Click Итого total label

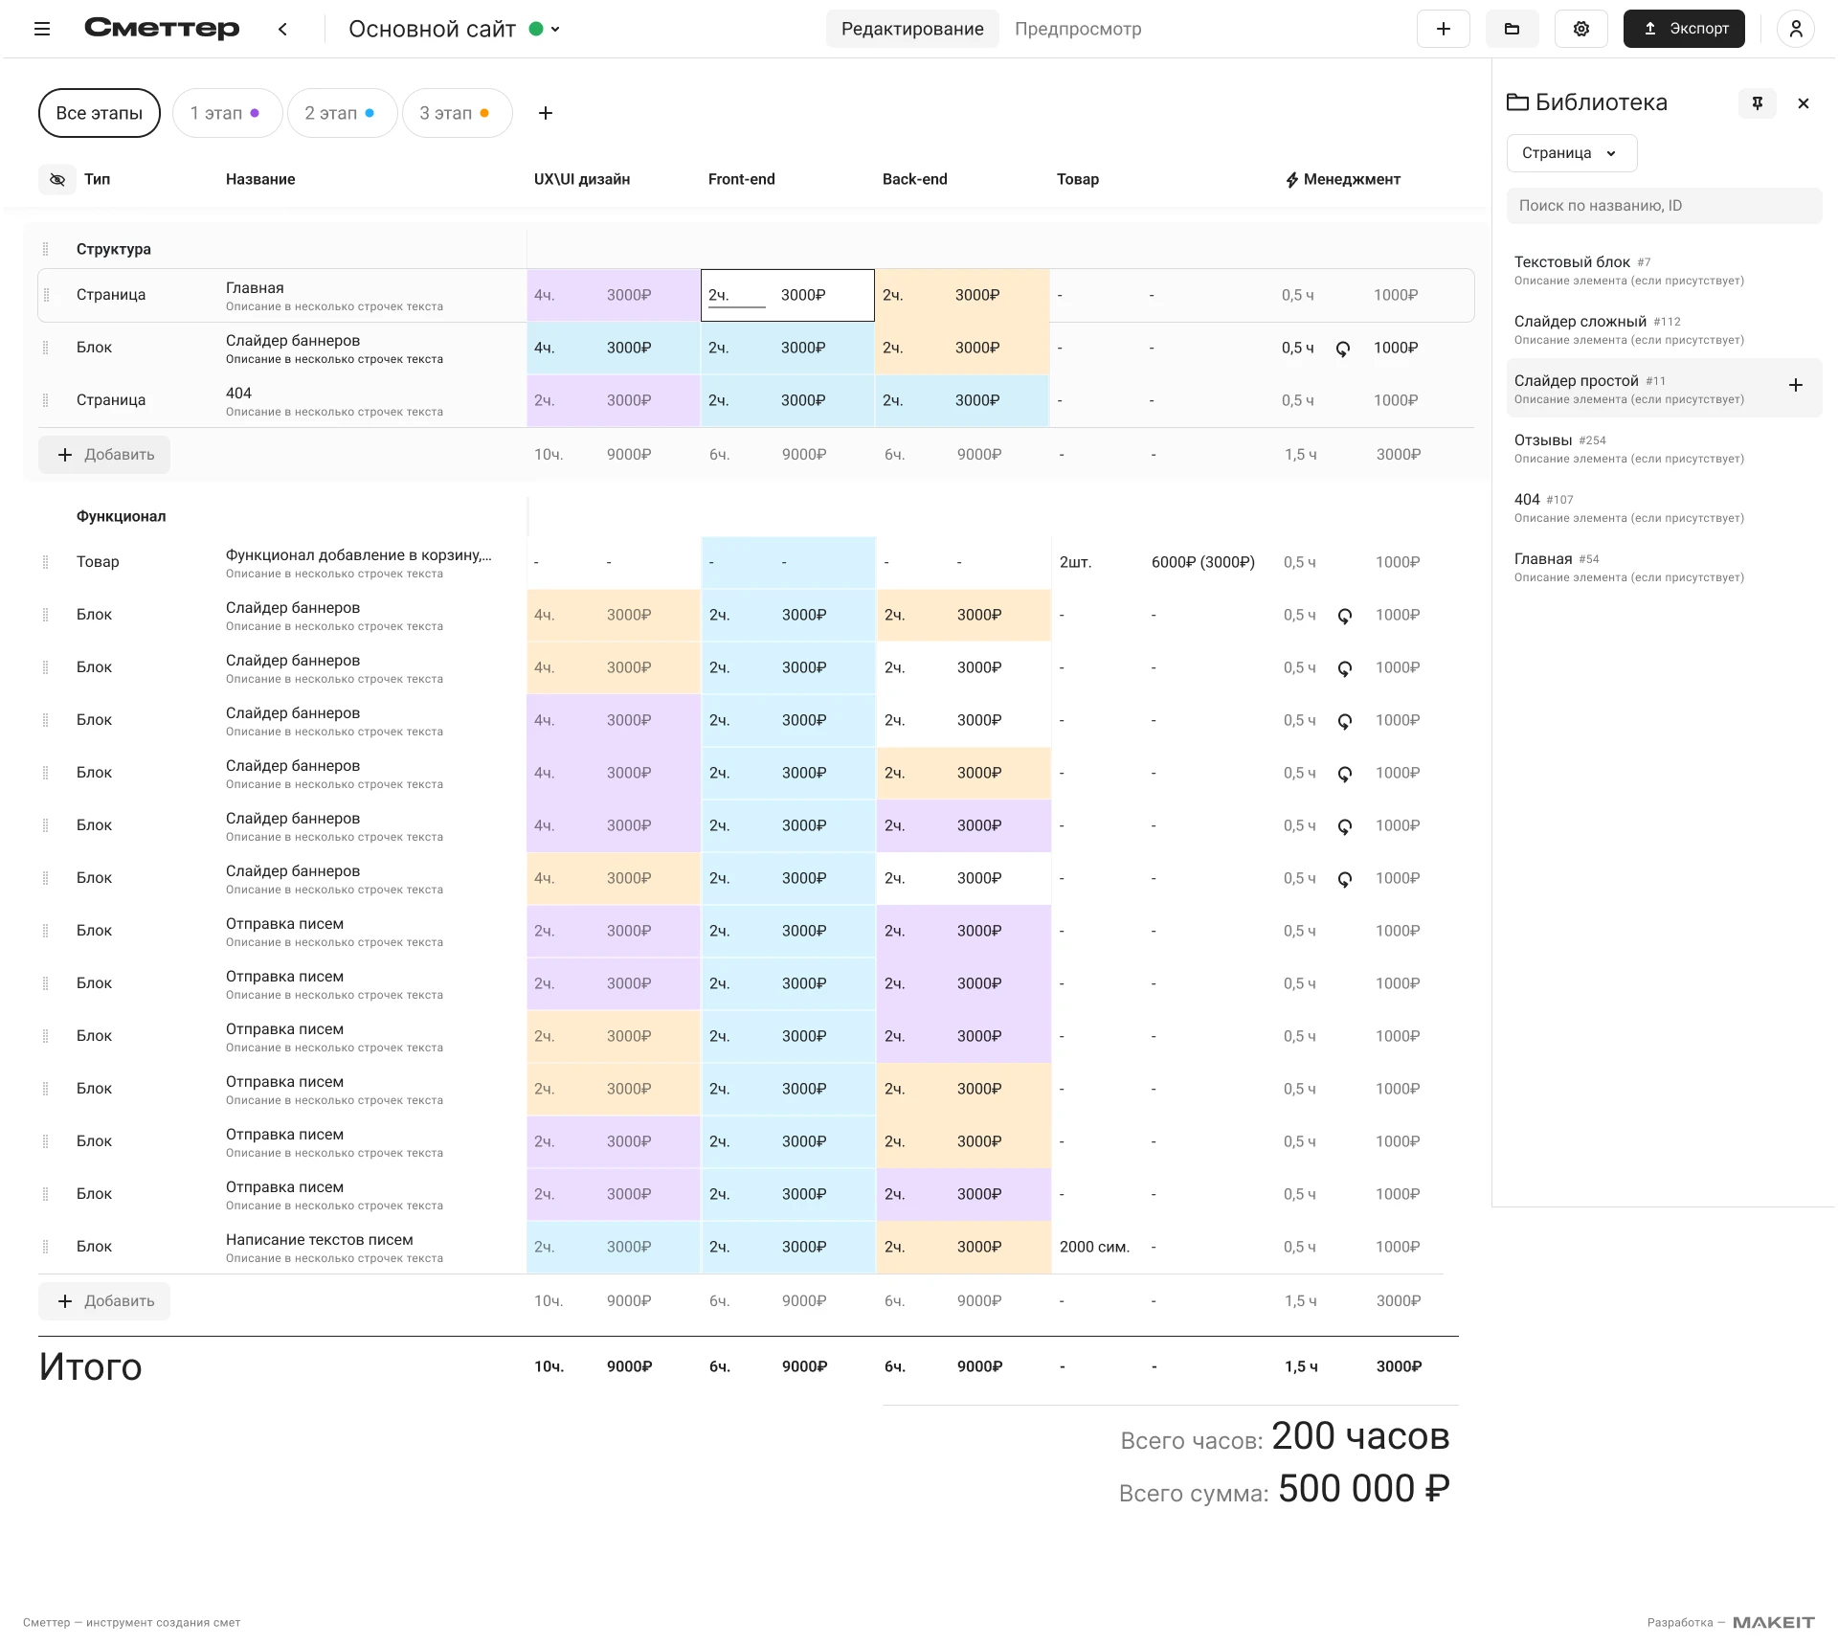[x=91, y=1366]
